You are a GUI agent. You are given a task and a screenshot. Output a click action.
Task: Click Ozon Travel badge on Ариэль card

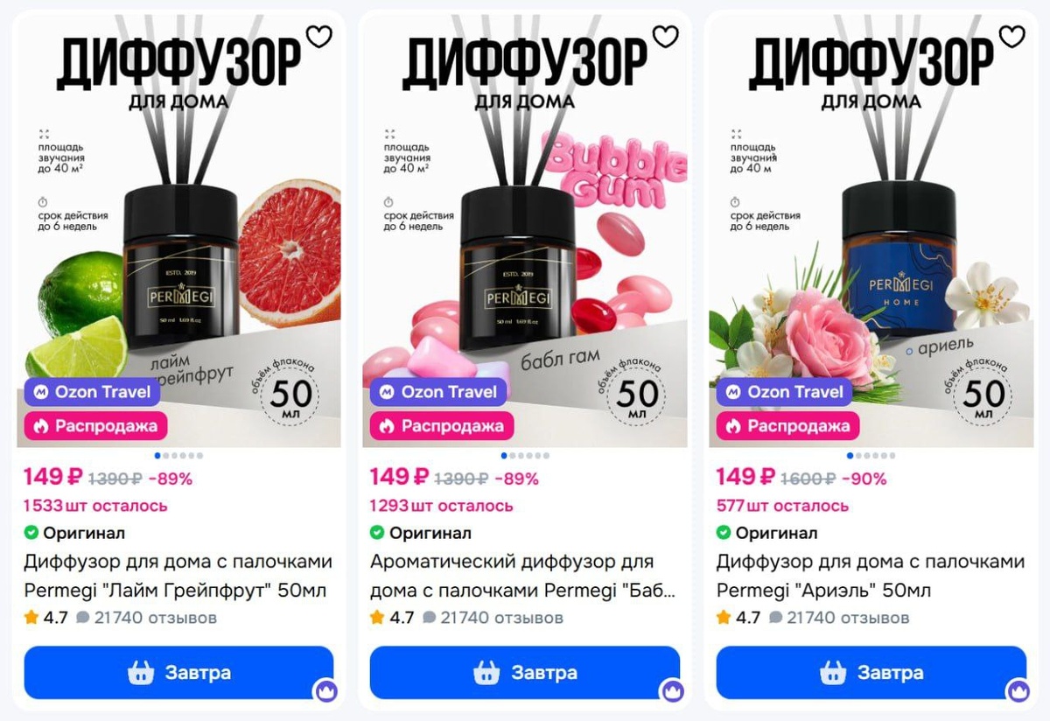click(x=785, y=392)
